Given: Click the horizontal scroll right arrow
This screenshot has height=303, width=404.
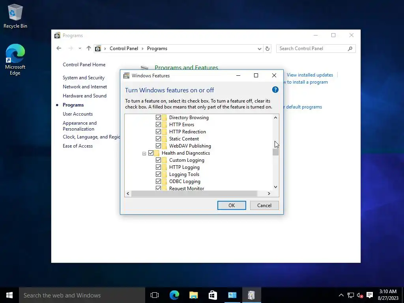Looking at the screenshot, I should coord(269,193).
